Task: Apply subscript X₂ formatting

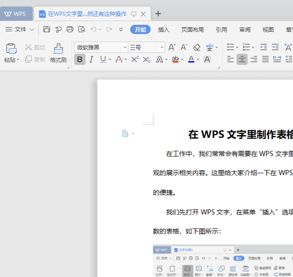Action: click(146, 60)
